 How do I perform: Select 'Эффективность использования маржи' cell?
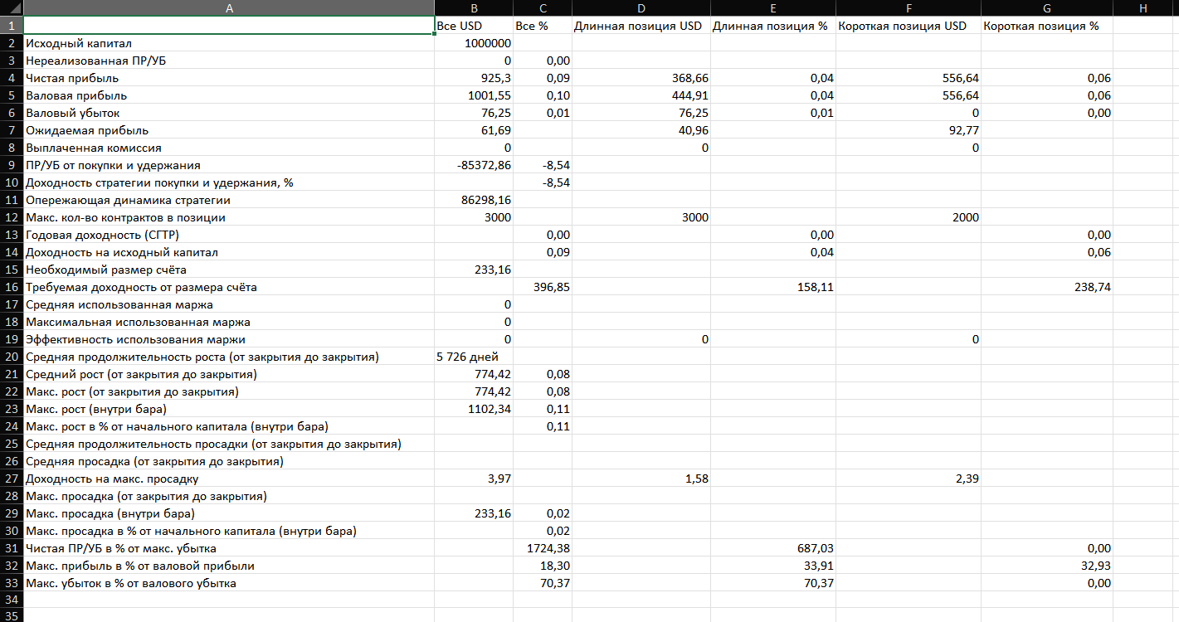click(x=229, y=339)
